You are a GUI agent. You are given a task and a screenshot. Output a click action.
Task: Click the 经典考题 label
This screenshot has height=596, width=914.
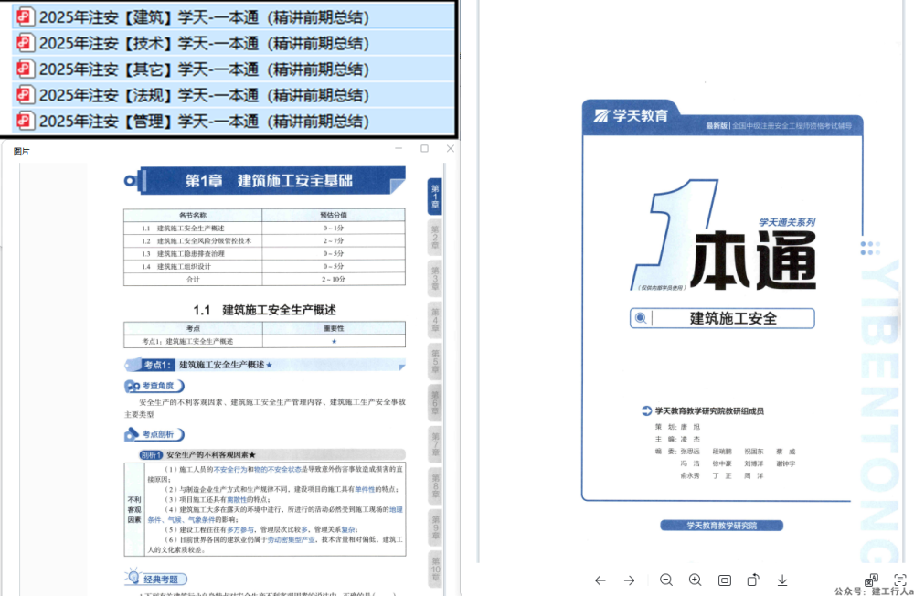(156, 579)
